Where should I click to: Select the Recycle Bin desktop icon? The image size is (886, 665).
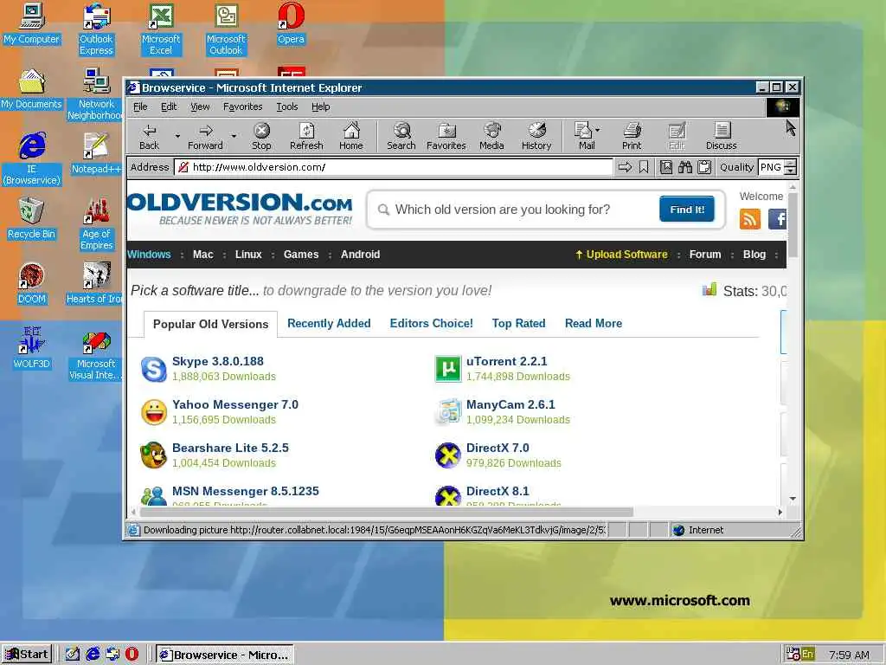click(x=32, y=219)
